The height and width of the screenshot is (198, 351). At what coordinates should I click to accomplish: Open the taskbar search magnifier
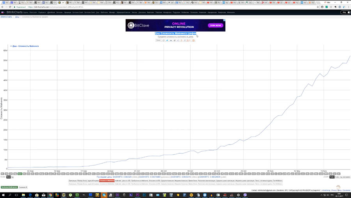tap(10, 195)
